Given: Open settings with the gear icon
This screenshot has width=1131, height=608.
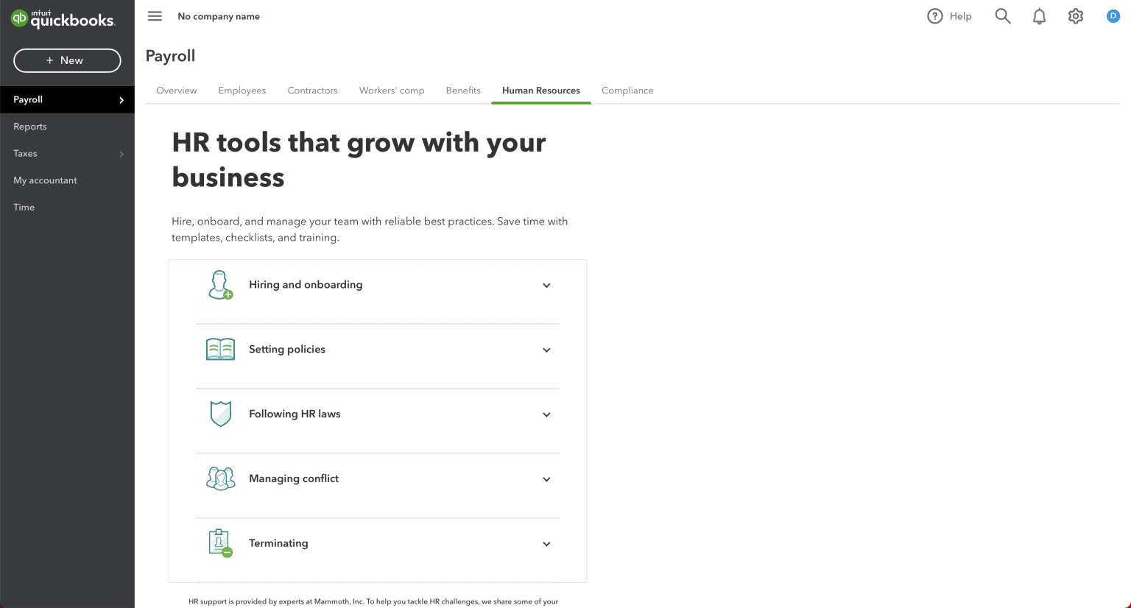Looking at the screenshot, I should pos(1075,15).
